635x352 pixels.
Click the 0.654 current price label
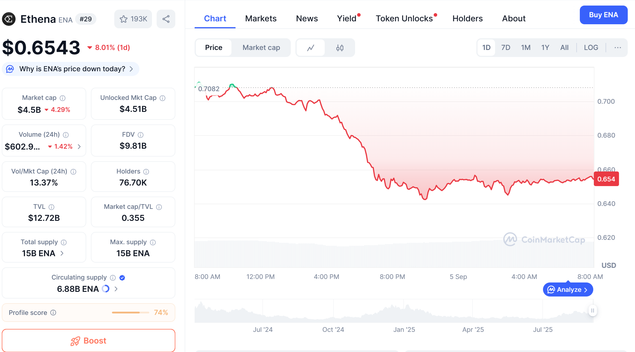click(606, 179)
